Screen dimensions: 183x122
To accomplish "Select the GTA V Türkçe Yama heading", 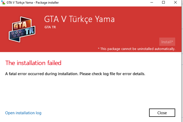I will [x=79, y=19].
